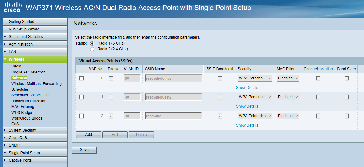The width and height of the screenshot is (364, 167).
Task: Open WPA Enterprise security dropdown
Action: pos(255,116)
